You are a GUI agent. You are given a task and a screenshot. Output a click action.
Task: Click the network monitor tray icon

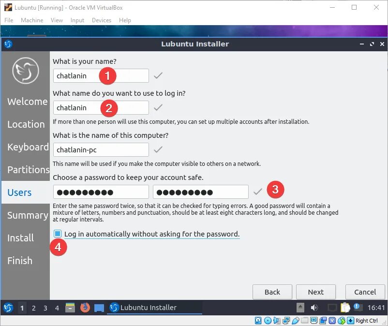tap(332, 308)
